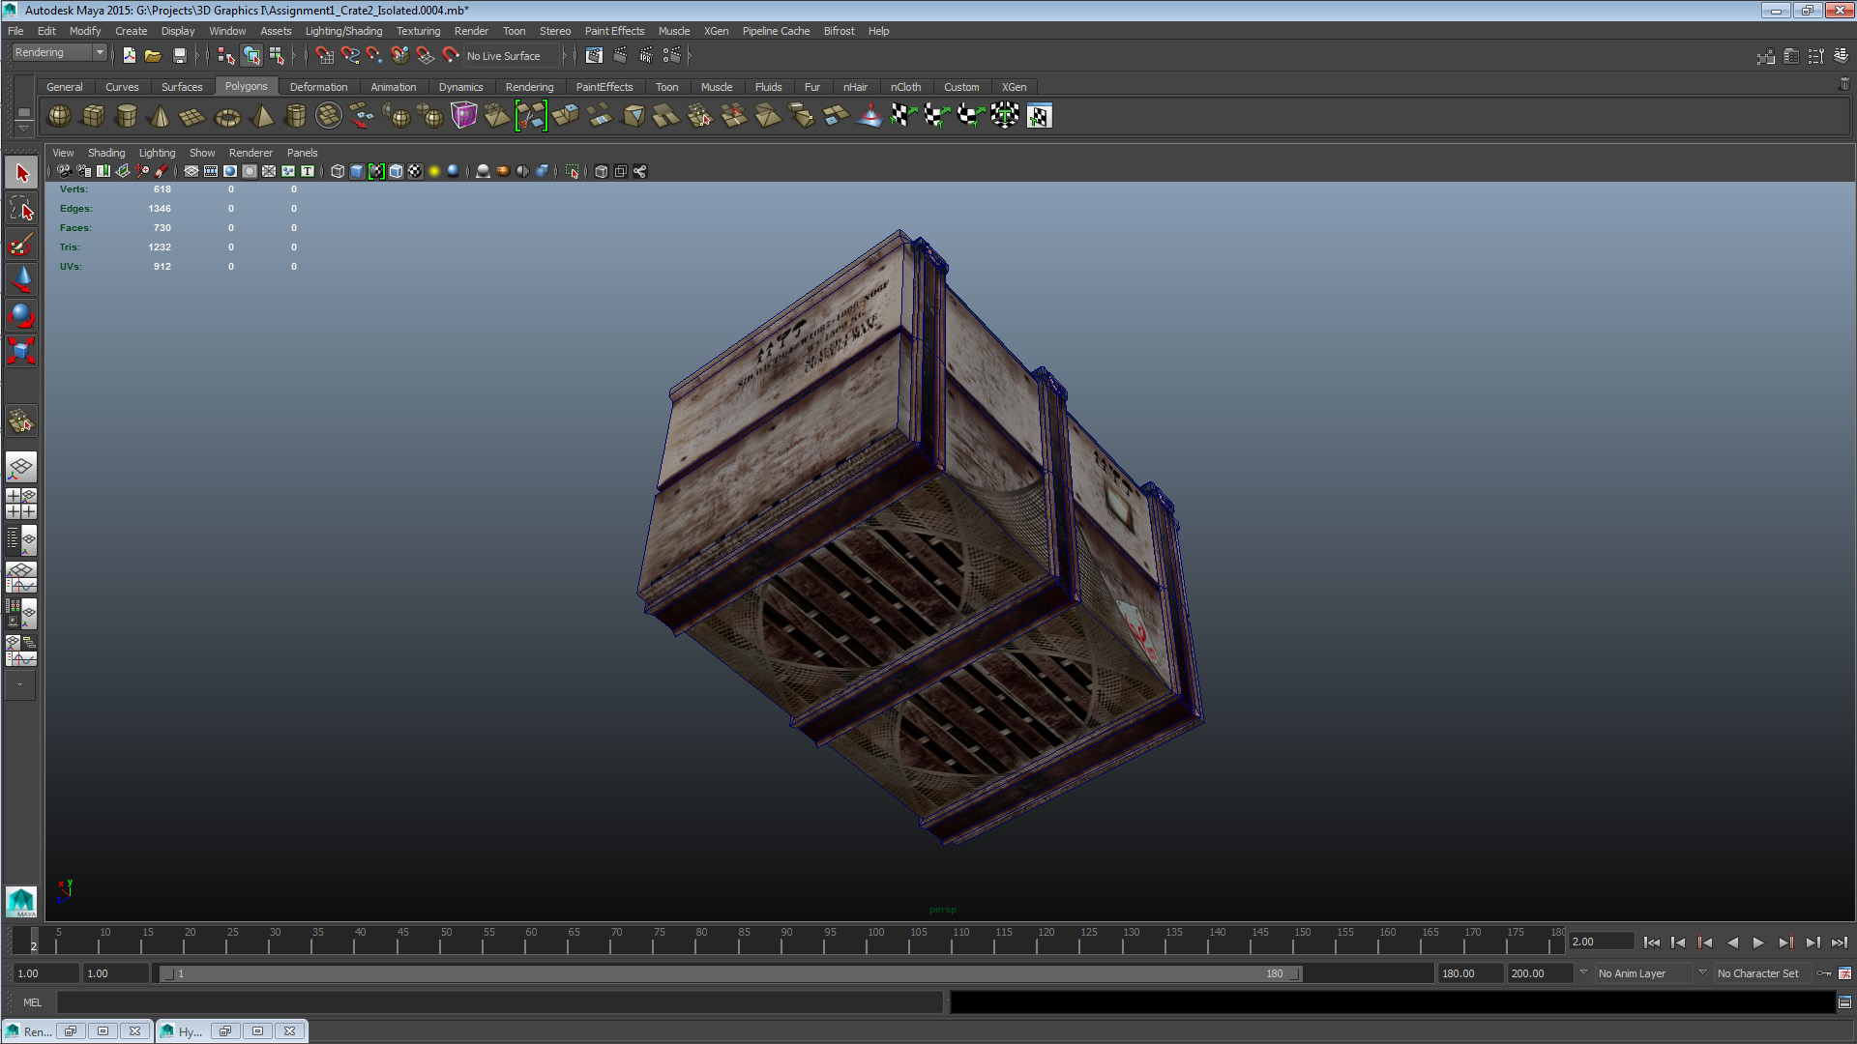The height and width of the screenshot is (1044, 1857).
Task: Toggle textured display checker icon
Action: pos(415,171)
